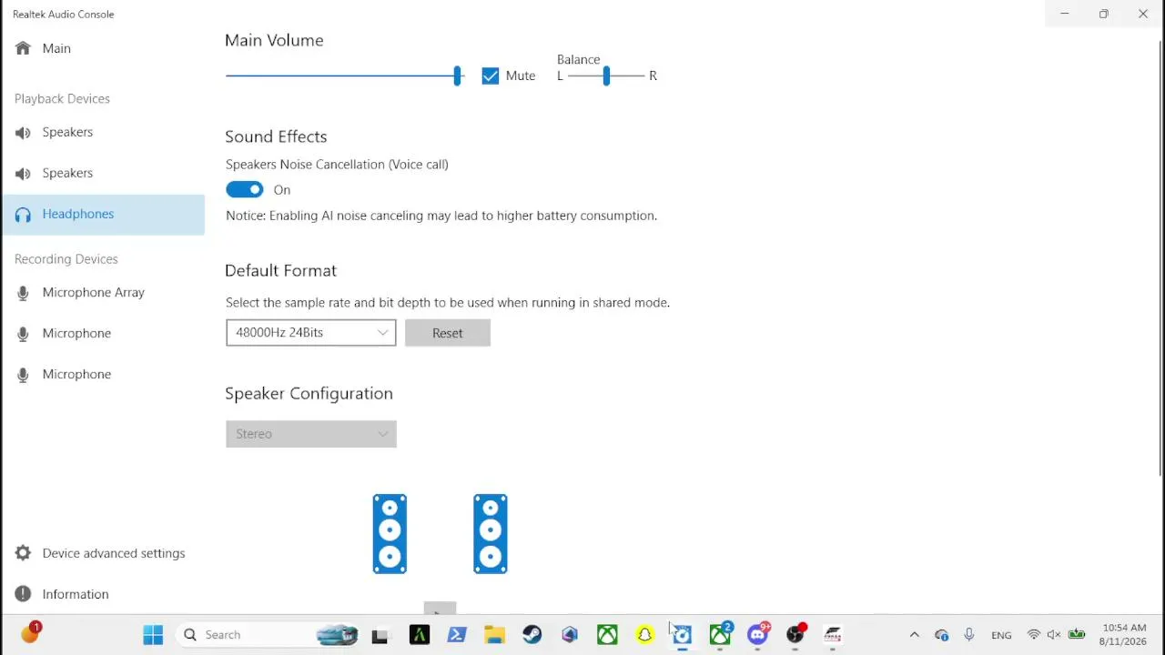1165x655 pixels.
Task: Click the Microphone Array mic icon
Action: tap(23, 293)
